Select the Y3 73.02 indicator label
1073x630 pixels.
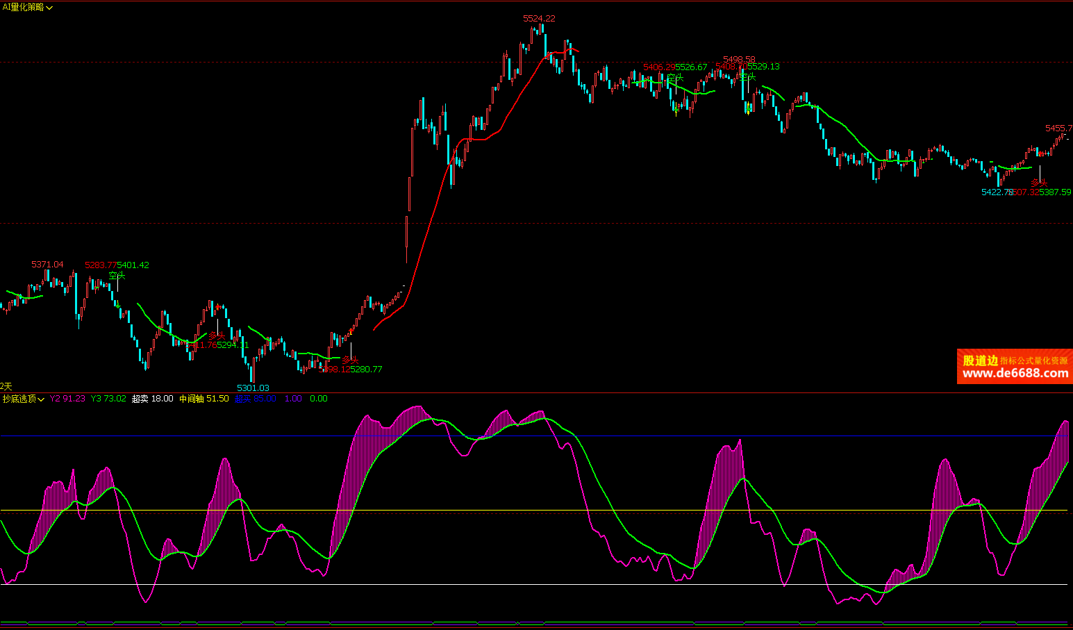pyautogui.click(x=108, y=399)
